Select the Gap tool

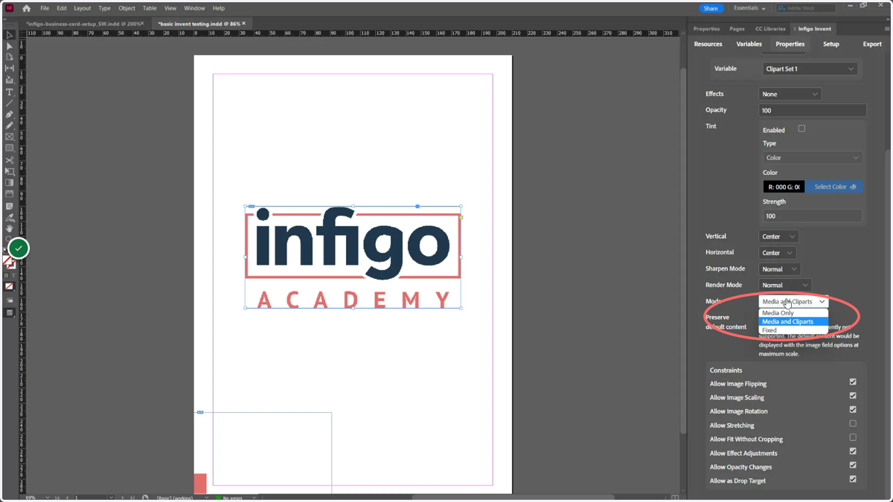(10, 68)
